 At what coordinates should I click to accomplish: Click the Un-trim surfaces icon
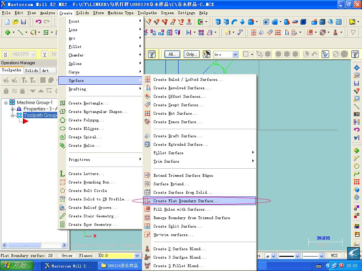pyautogui.click(x=147, y=235)
